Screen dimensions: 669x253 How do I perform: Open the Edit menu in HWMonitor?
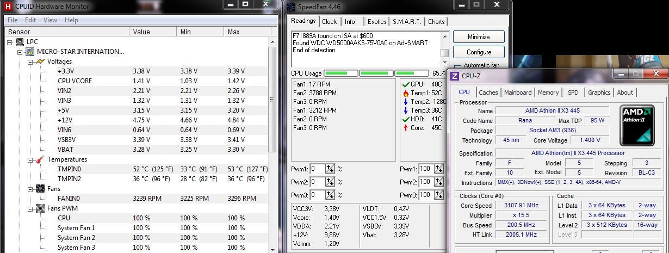point(30,20)
